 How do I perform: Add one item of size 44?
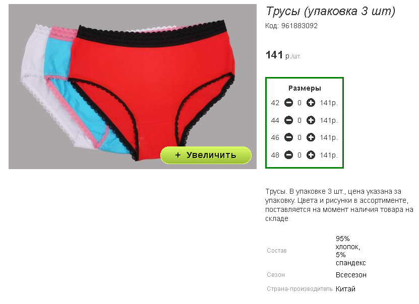(x=311, y=120)
